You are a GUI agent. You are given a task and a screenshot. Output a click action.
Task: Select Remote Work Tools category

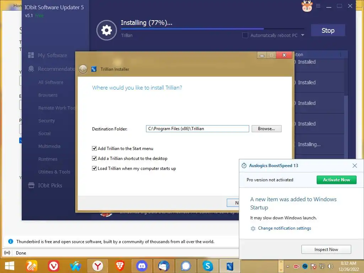(57, 108)
